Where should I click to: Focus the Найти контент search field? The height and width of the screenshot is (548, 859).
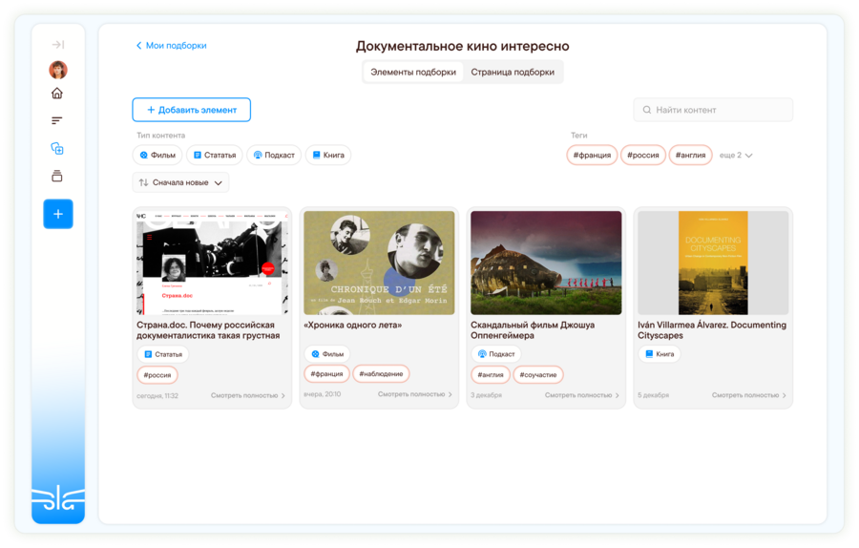[x=713, y=110]
